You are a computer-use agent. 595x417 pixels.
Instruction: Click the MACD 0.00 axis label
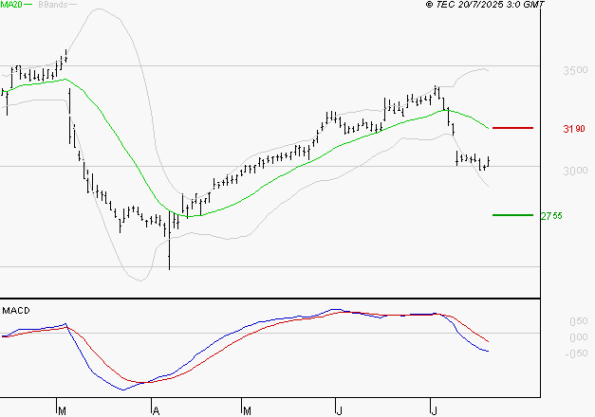579,337
